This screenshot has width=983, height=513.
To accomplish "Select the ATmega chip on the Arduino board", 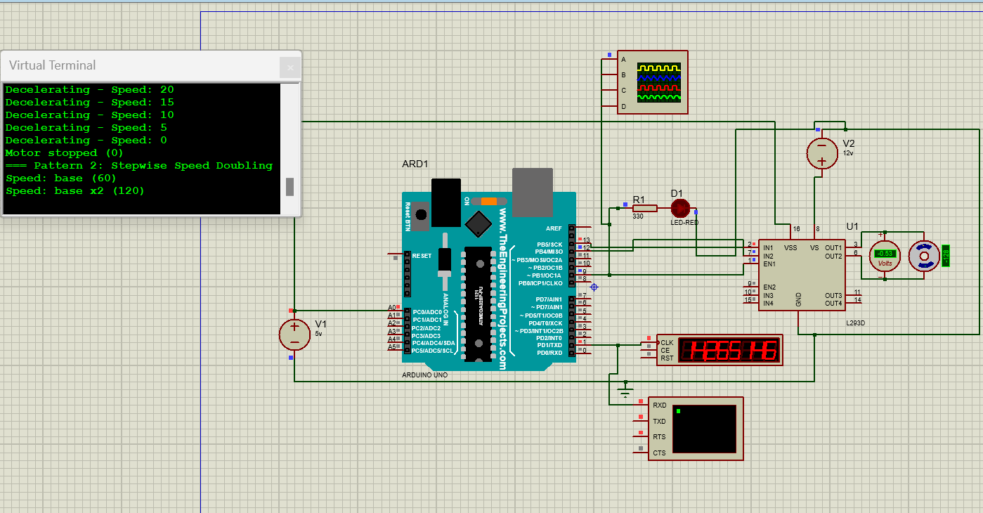I will tap(479, 304).
